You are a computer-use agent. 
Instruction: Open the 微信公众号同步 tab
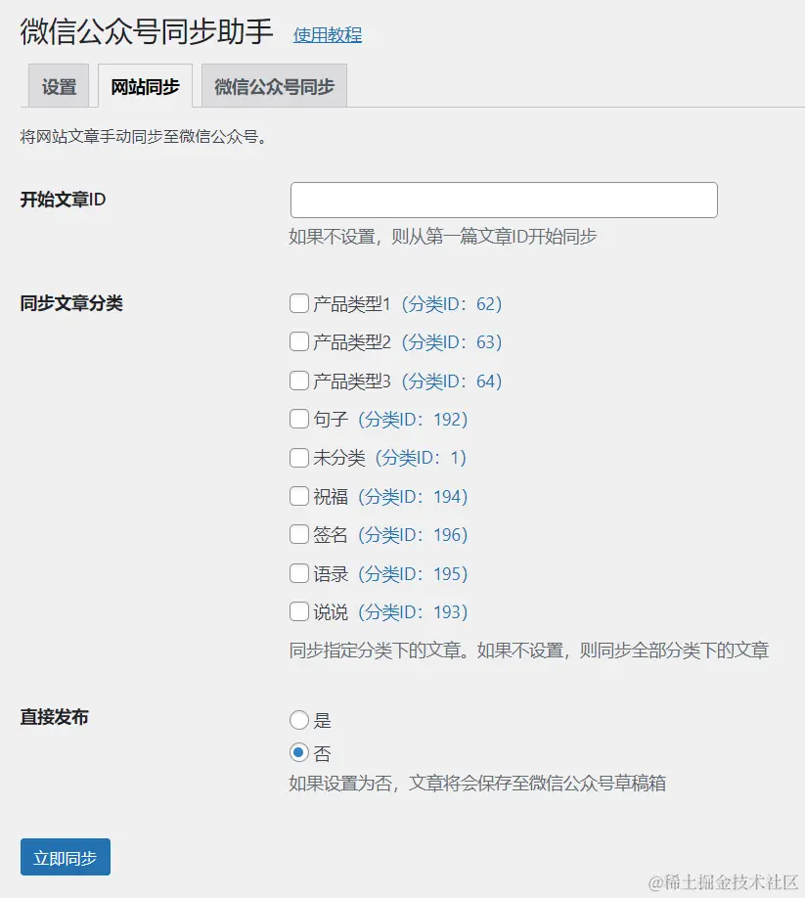coord(274,86)
